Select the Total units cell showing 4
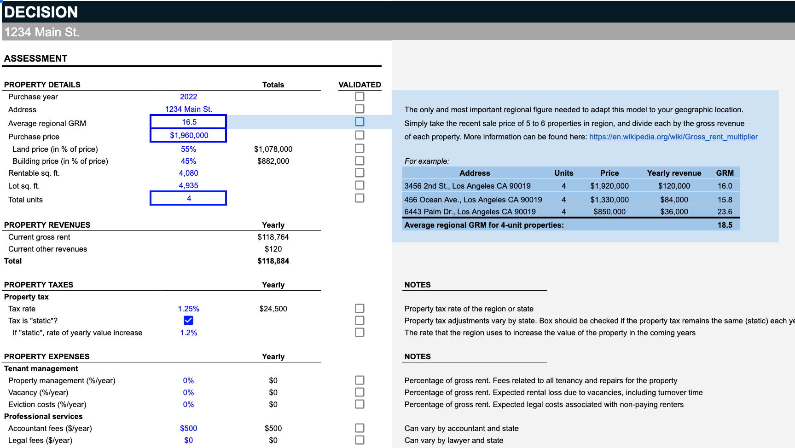The image size is (795, 448). [188, 198]
